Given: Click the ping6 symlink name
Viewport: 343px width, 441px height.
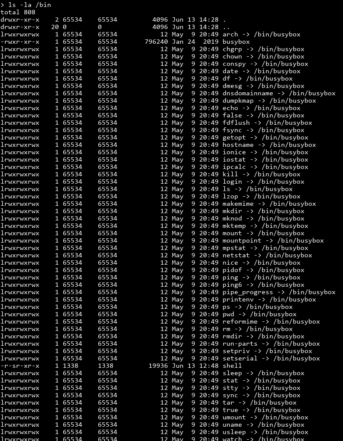Looking at the screenshot, I should click(232, 285).
